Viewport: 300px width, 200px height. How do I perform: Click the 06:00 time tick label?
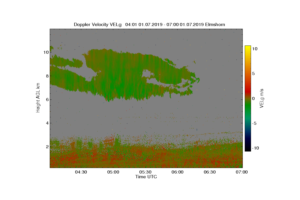[x=178, y=172]
